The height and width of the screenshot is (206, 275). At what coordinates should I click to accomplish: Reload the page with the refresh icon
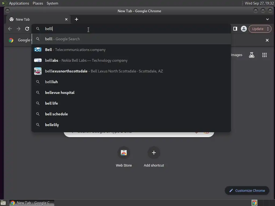pos(27,29)
